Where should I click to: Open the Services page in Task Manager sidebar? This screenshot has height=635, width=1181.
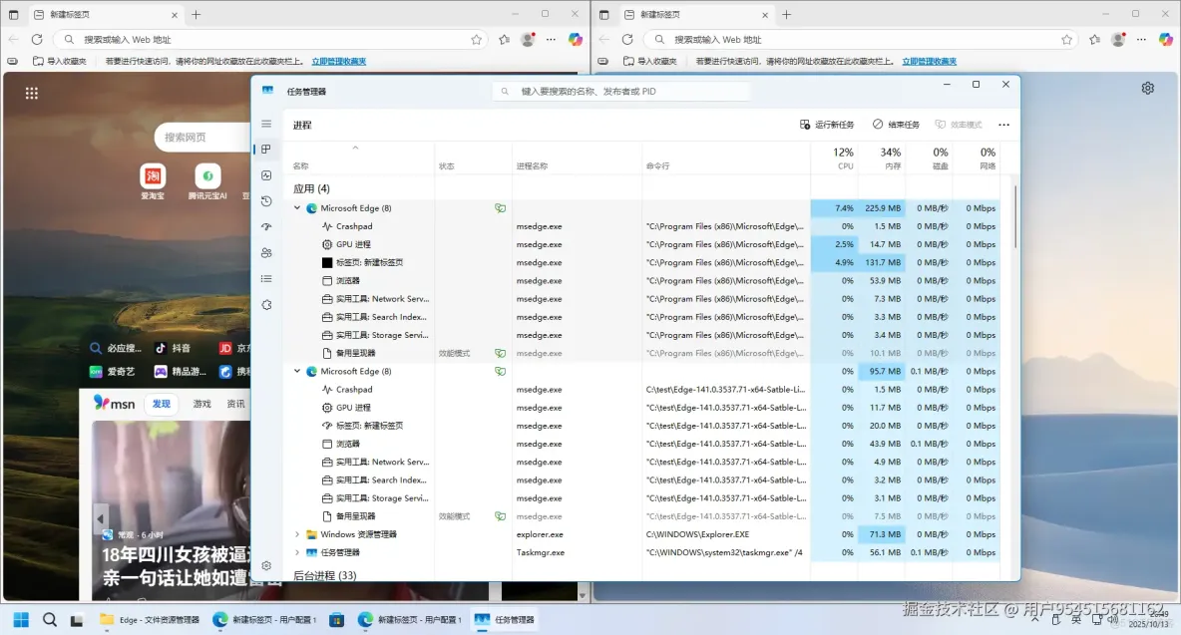tap(265, 304)
